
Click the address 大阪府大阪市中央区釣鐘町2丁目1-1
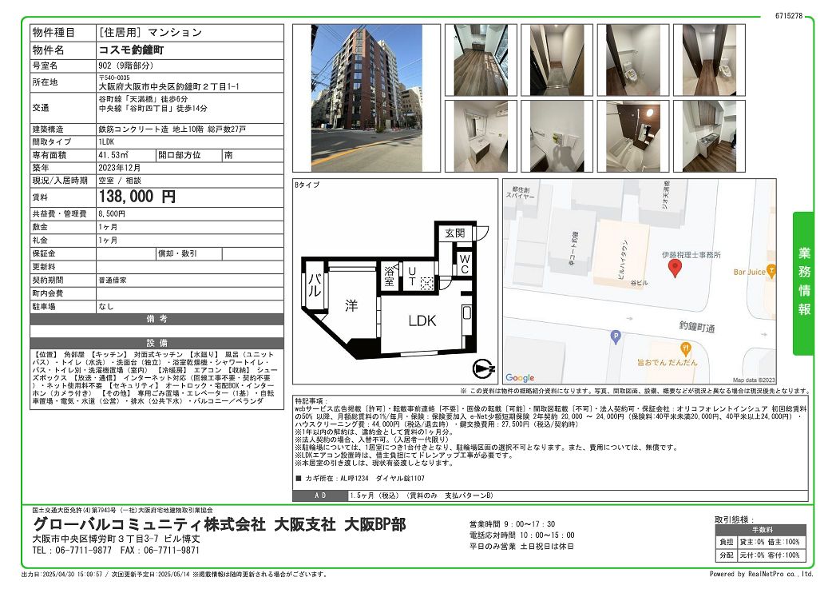click(169, 86)
